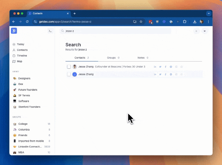This screenshot has height=165, width=222.
Task: Click the plus add button near search bar
Action: point(196,31)
